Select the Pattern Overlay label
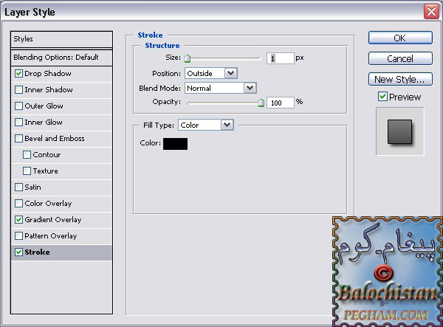Viewport: 443px width, 327px height. click(x=50, y=235)
